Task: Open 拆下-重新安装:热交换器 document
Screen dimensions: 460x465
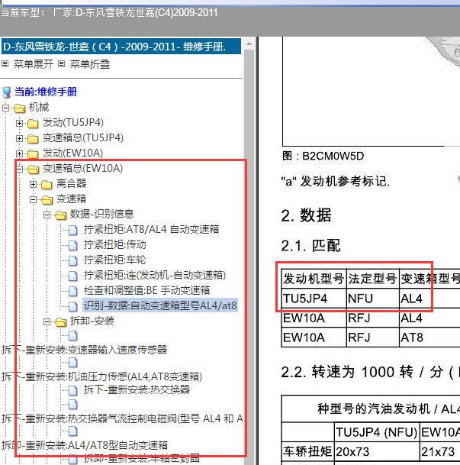Action: click(x=137, y=389)
